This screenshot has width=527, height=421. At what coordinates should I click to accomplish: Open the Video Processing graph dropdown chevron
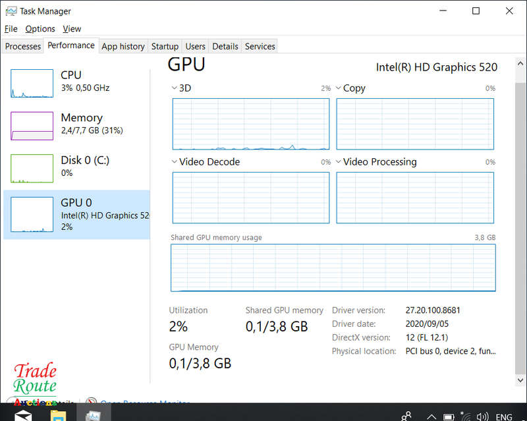[339, 161]
